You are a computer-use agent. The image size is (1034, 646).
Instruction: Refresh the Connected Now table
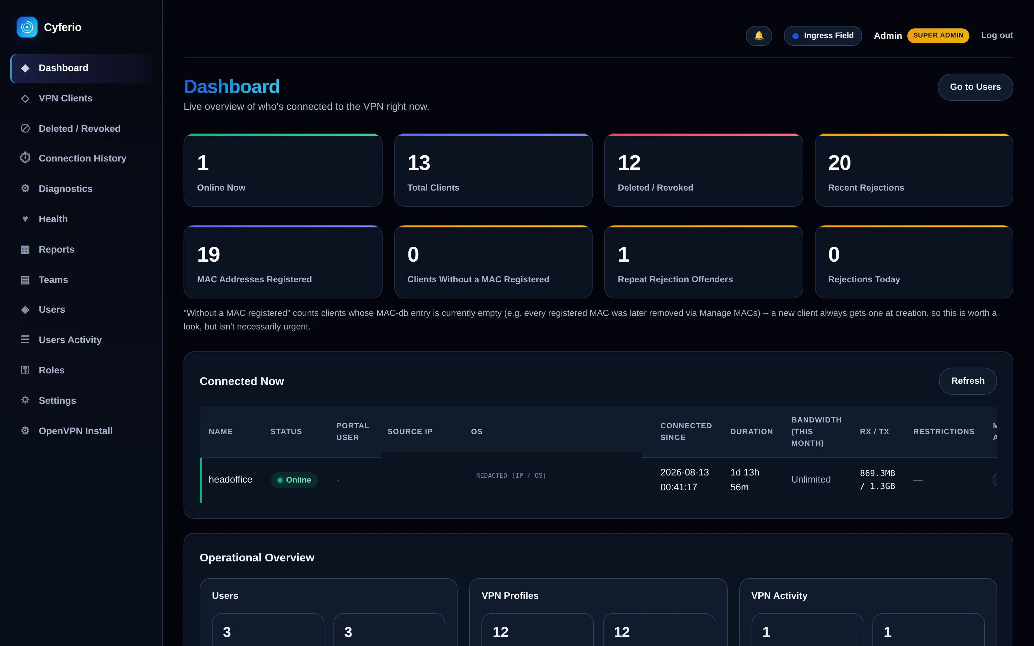[x=968, y=381]
